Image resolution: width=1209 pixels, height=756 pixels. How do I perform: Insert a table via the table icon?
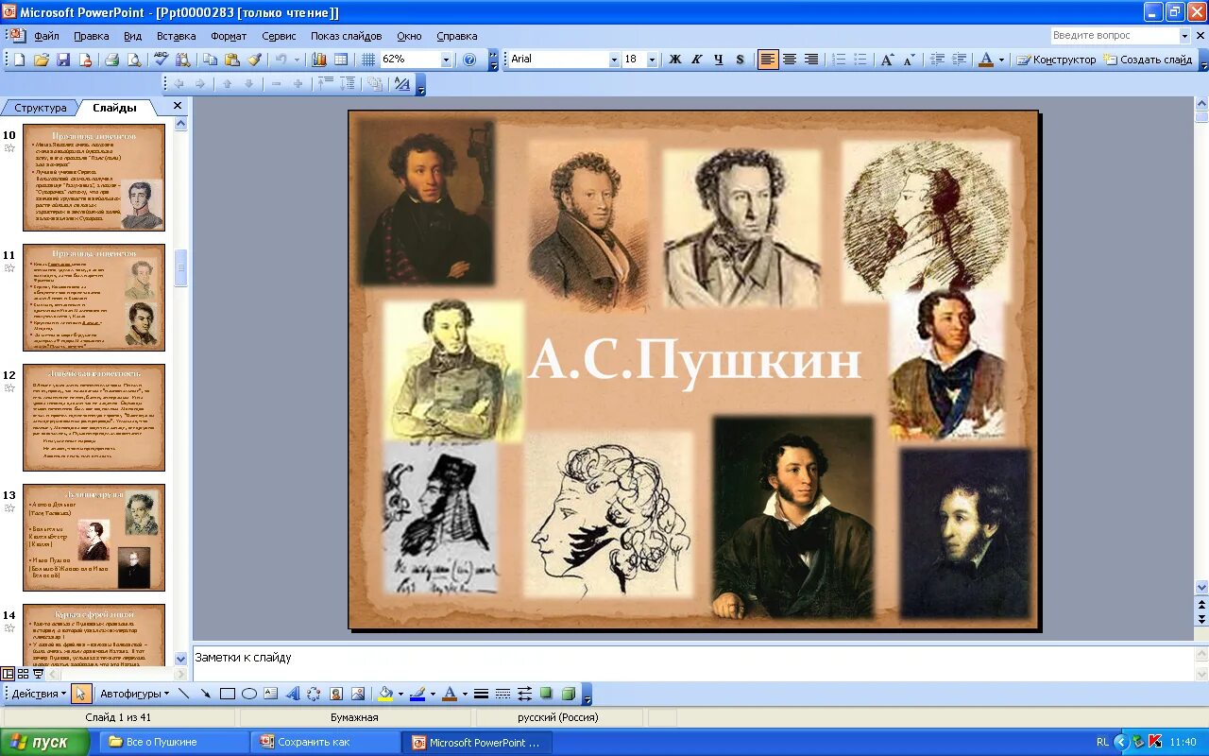pyautogui.click(x=341, y=60)
